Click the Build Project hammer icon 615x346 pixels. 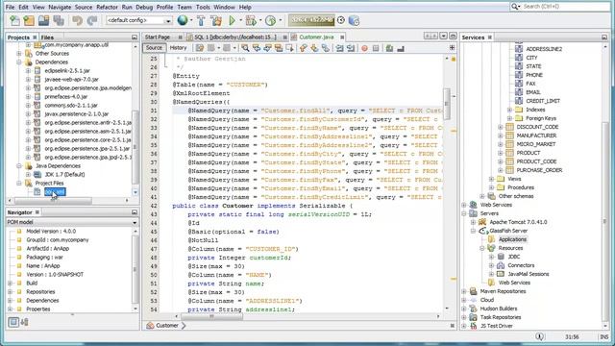(201, 20)
